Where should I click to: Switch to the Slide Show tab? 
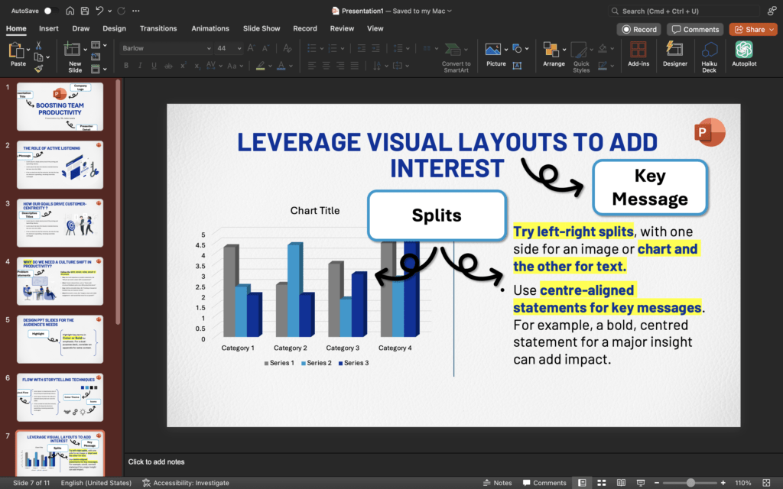tap(262, 28)
